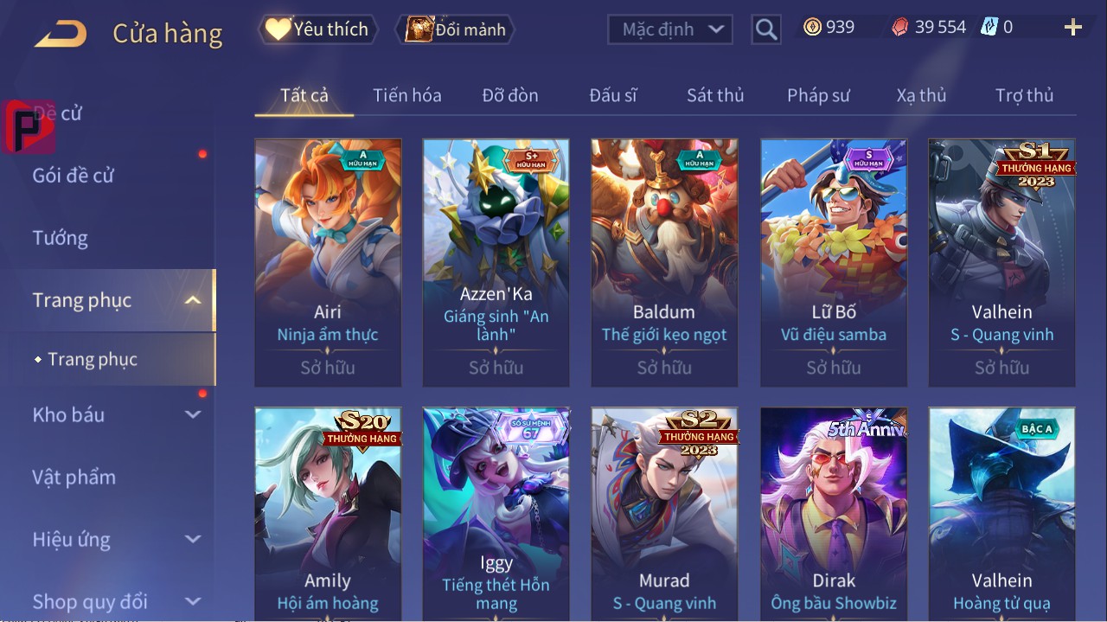
Task: Switch to the Pháp sư tab
Action: 818,95
